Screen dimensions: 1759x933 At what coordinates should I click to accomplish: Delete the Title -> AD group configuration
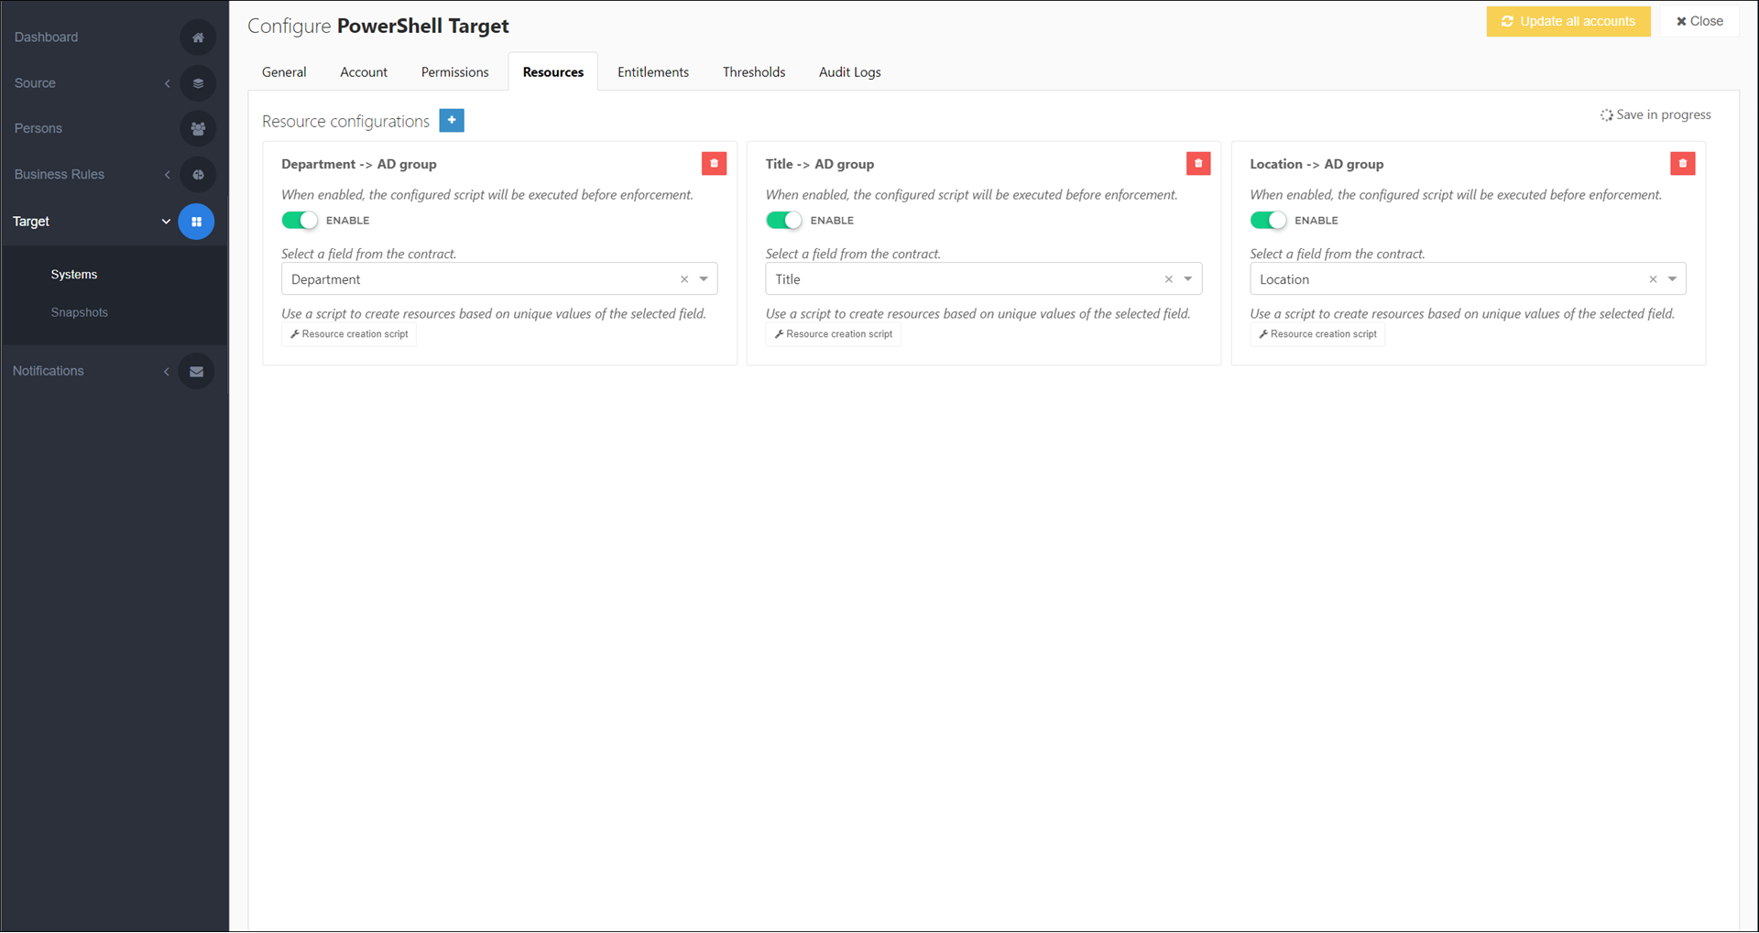[1198, 163]
